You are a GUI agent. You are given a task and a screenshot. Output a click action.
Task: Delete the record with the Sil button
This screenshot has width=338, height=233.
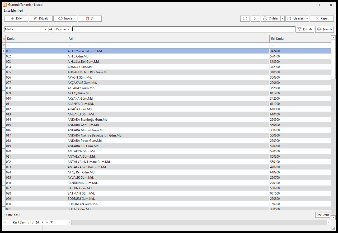pyautogui.click(x=90, y=18)
